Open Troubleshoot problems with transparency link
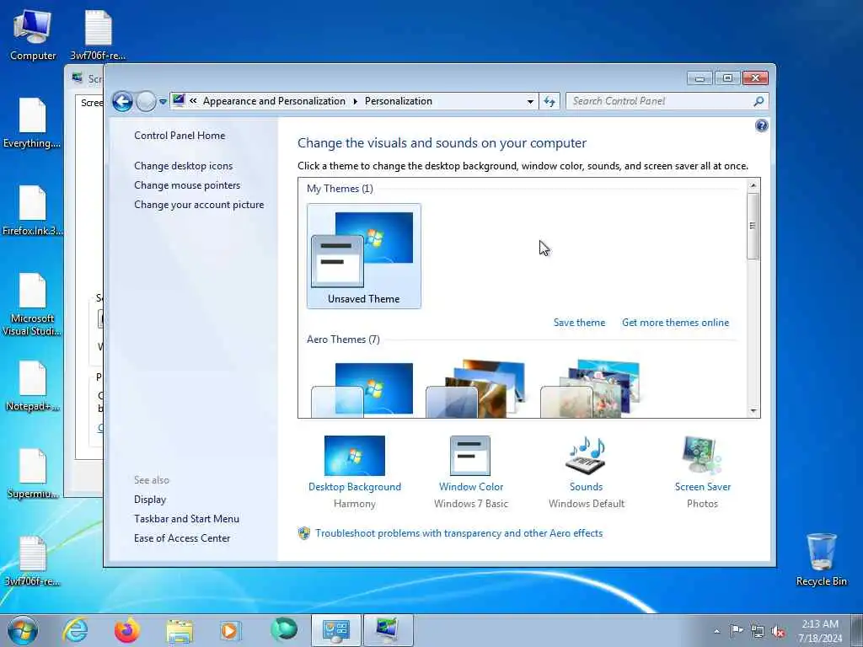This screenshot has width=863, height=647. click(459, 533)
